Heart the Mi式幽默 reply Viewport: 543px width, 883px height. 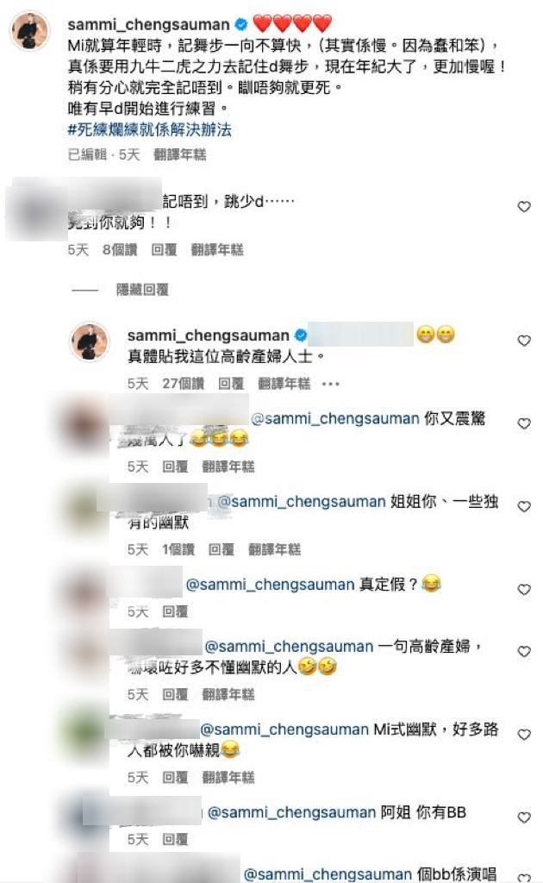[x=524, y=735]
